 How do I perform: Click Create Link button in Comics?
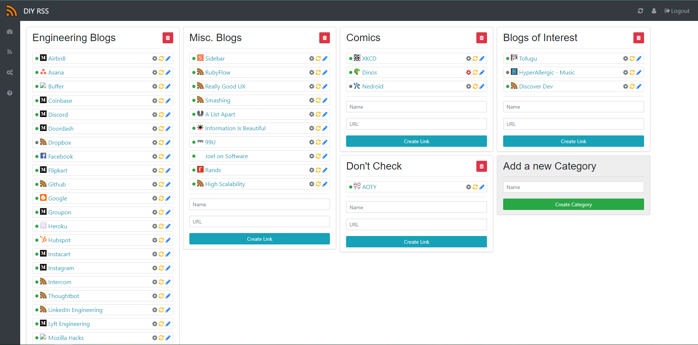[417, 141]
